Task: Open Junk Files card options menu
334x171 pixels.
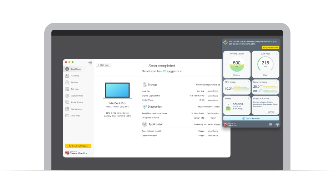Action: click(x=277, y=53)
